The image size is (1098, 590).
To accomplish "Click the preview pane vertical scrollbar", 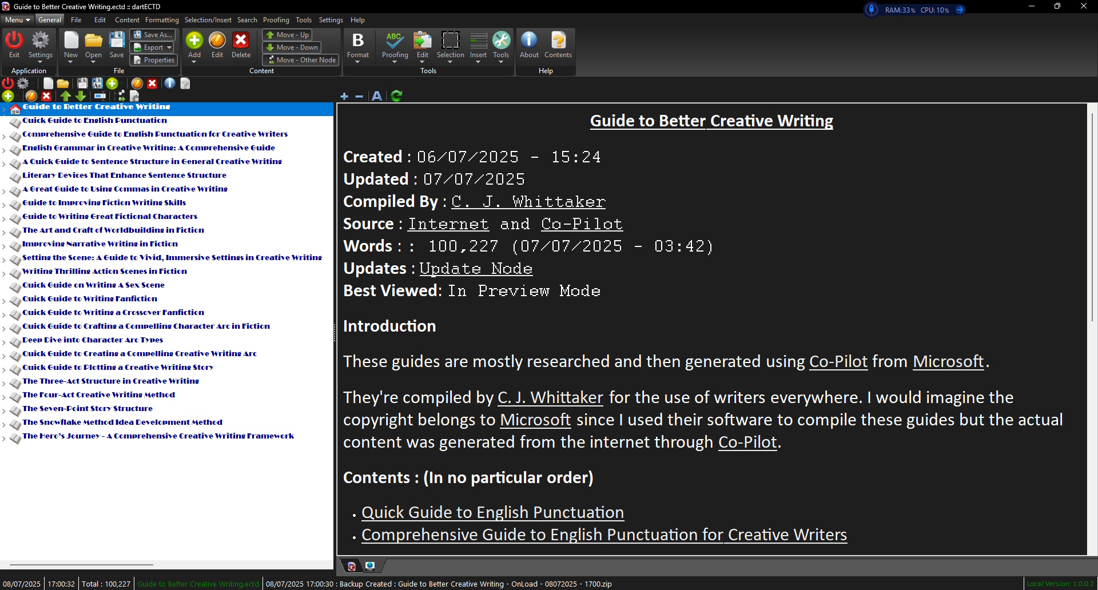I will pos(1092,217).
